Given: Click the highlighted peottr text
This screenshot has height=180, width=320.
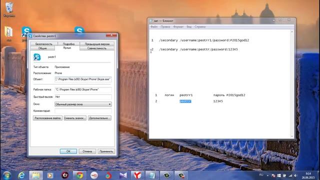Looking at the screenshot, I should point(185,101).
